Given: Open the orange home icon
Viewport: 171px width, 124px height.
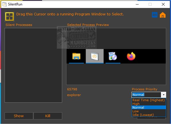Looking at the screenshot, I should tap(163, 15).
